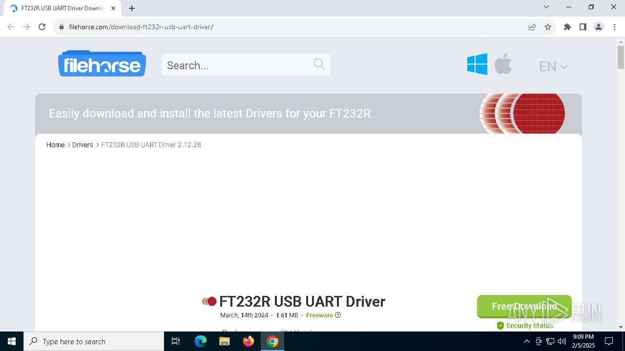625x351 pixels.
Task: Switch to Chrome on taskbar
Action: [x=272, y=341]
